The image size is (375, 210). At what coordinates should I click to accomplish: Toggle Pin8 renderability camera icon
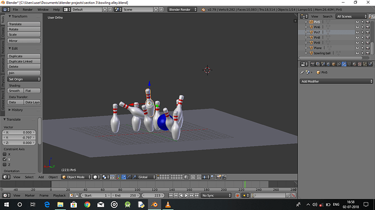click(368, 37)
